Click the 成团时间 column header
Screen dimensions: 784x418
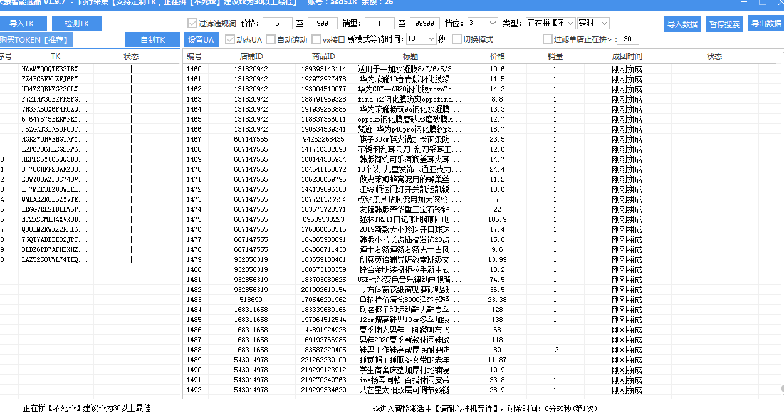tap(627, 56)
